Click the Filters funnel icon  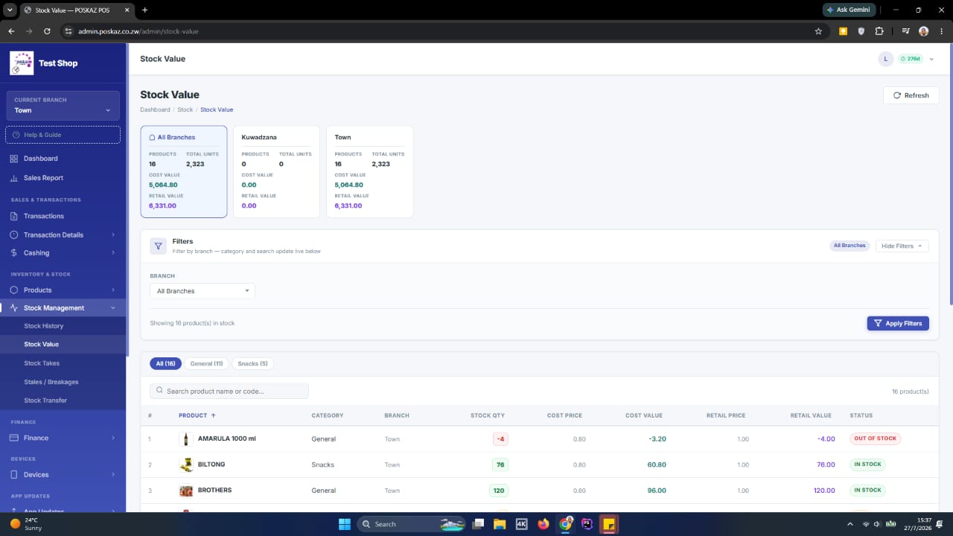(x=159, y=246)
